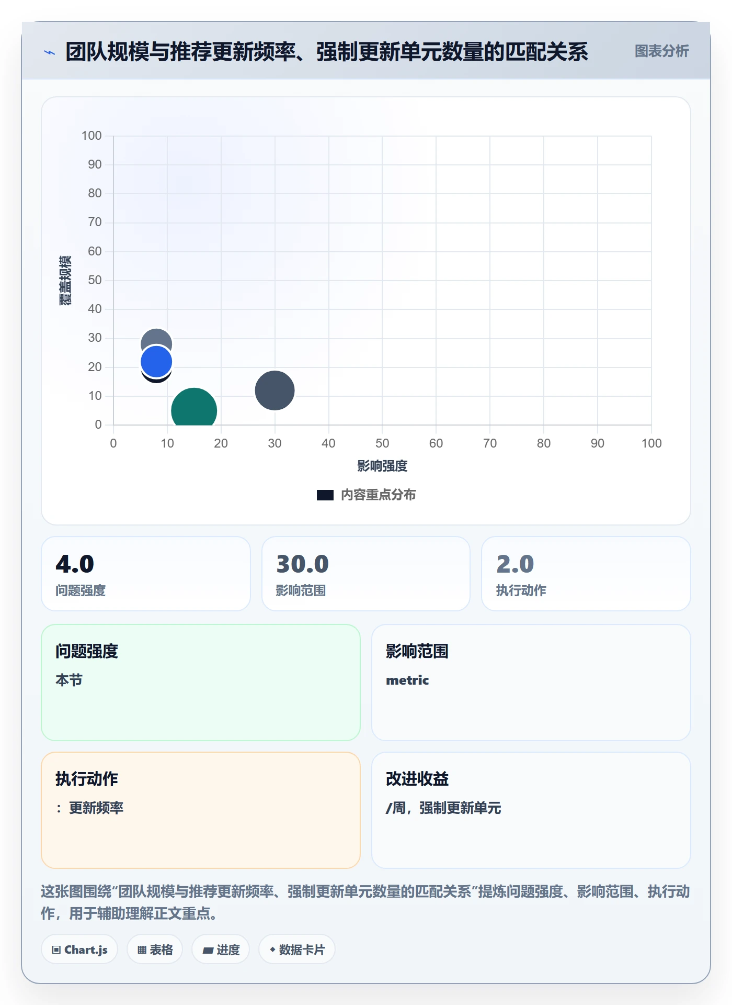Select the 进度 tag
This screenshot has width=732, height=1005.
(221, 950)
